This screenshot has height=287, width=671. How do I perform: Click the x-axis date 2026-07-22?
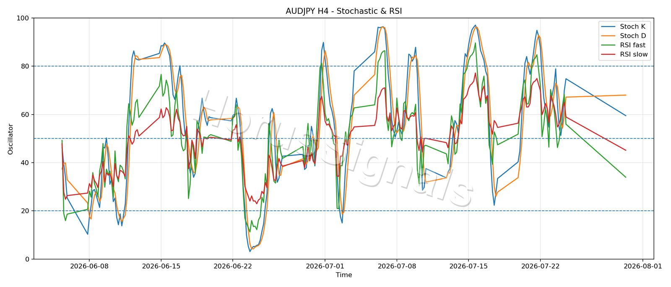tap(540, 266)
